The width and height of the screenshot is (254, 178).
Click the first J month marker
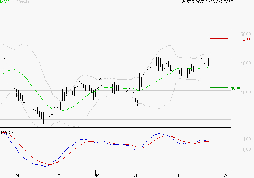click(x=135, y=176)
